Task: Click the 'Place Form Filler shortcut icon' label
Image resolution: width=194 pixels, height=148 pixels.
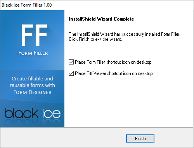Action: coord(114,62)
